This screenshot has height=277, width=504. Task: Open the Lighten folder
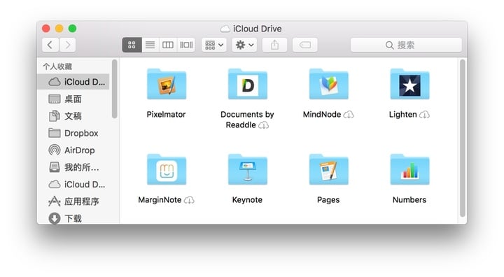point(409,84)
